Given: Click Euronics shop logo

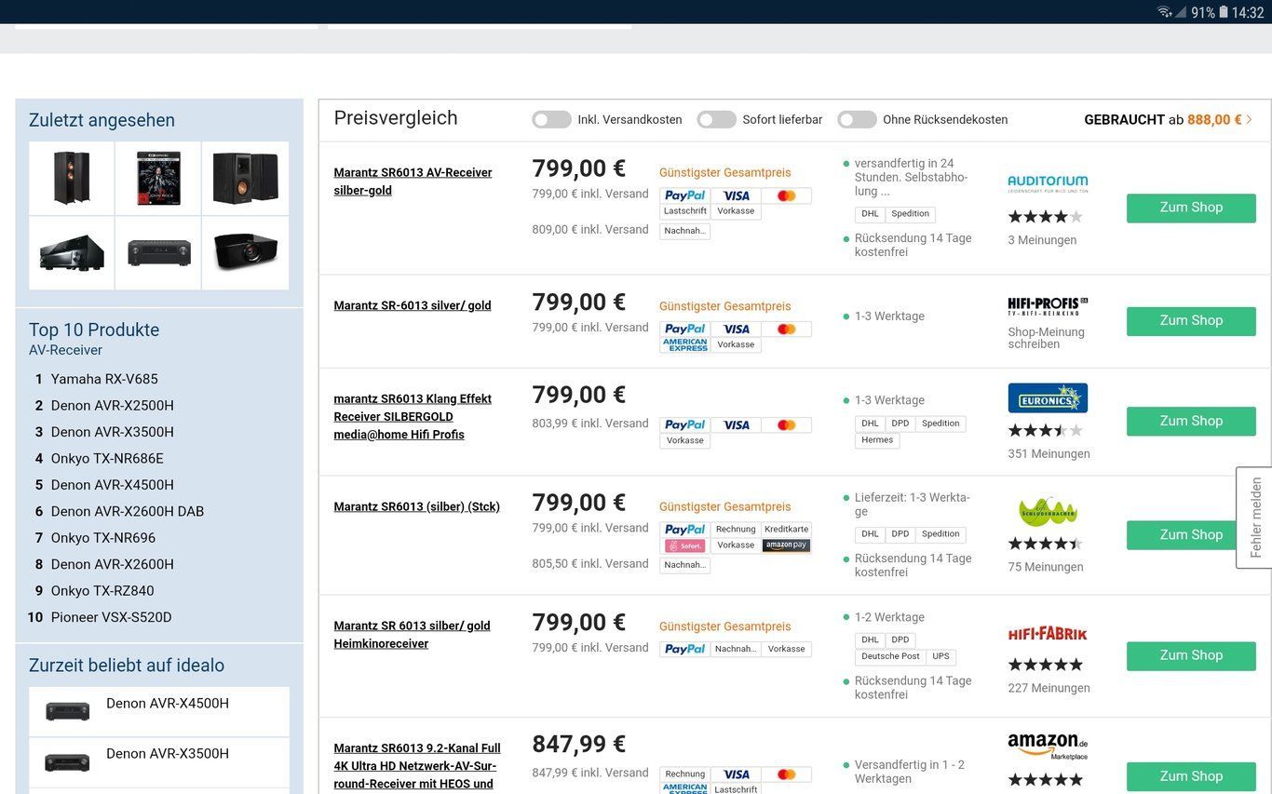Looking at the screenshot, I should click(x=1048, y=397).
